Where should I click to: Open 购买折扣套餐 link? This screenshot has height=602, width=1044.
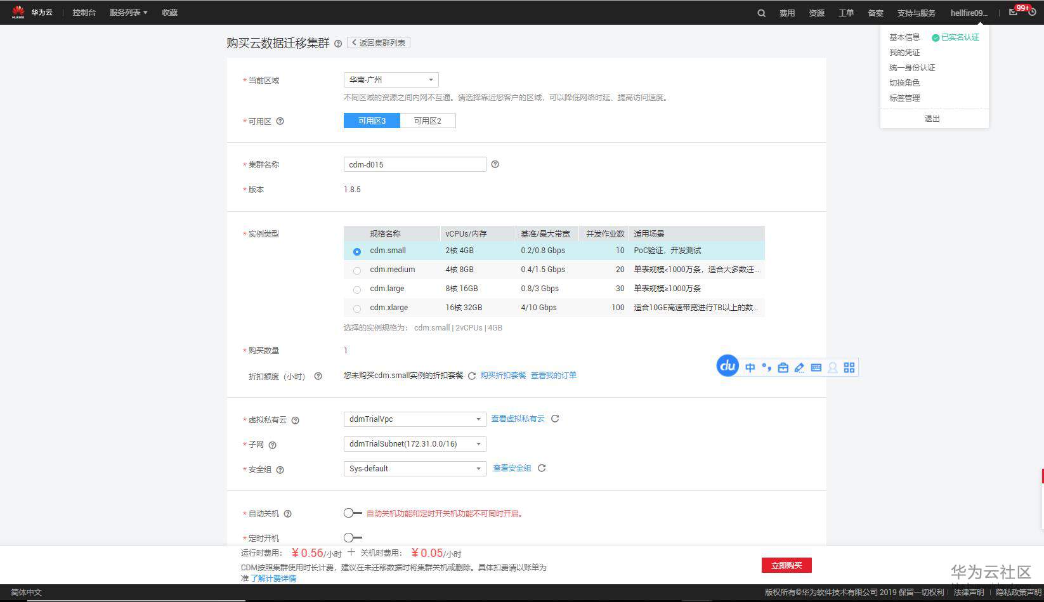click(x=503, y=376)
